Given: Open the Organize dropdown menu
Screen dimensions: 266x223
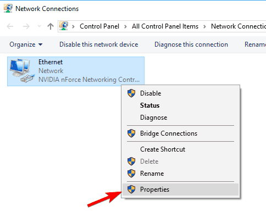Looking at the screenshot, I should (26, 44).
